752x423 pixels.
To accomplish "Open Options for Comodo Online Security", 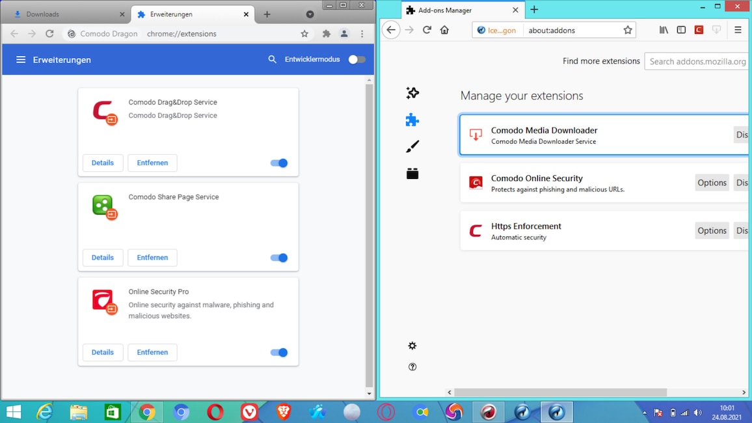I will [712, 183].
